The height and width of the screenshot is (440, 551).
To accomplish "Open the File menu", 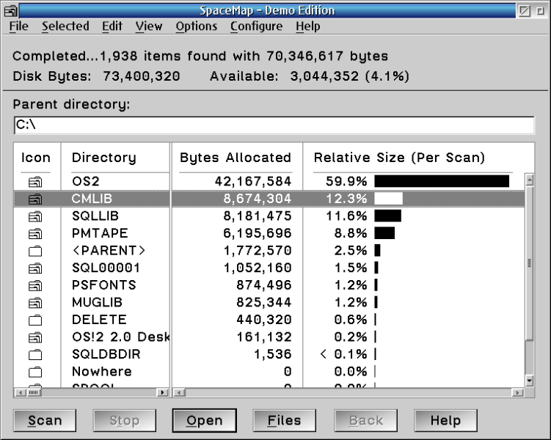I will tap(18, 26).
